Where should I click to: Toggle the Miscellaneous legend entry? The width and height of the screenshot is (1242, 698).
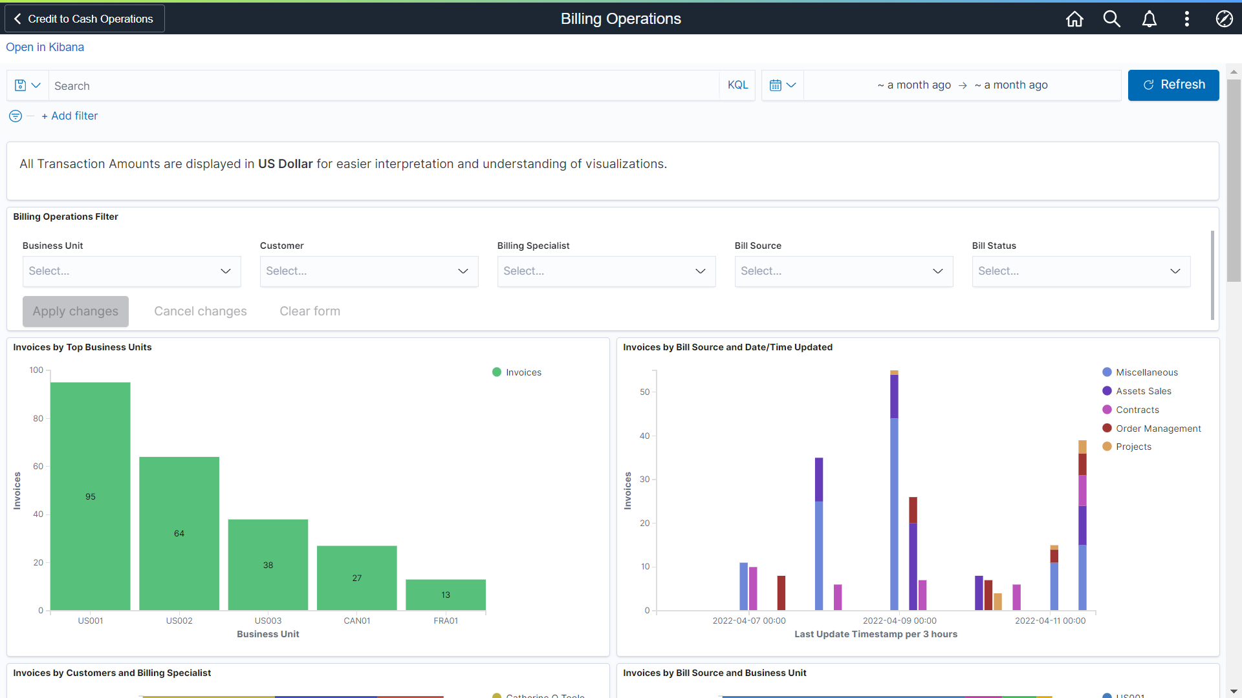pos(1146,372)
